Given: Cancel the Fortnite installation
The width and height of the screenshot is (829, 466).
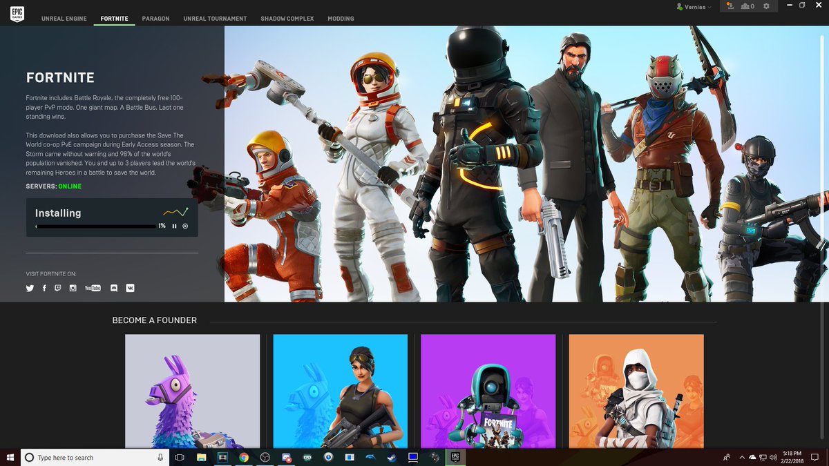Looking at the screenshot, I should coord(185,226).
